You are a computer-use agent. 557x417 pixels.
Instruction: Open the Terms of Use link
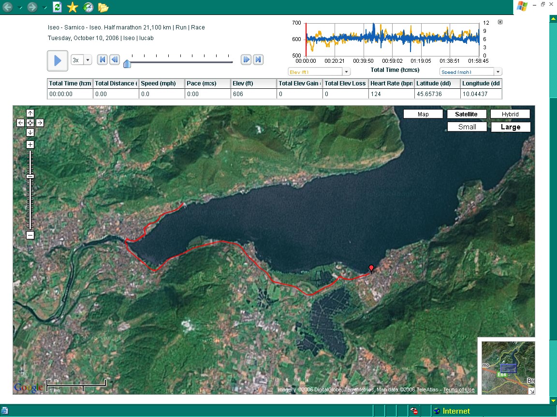coord(458,390)
